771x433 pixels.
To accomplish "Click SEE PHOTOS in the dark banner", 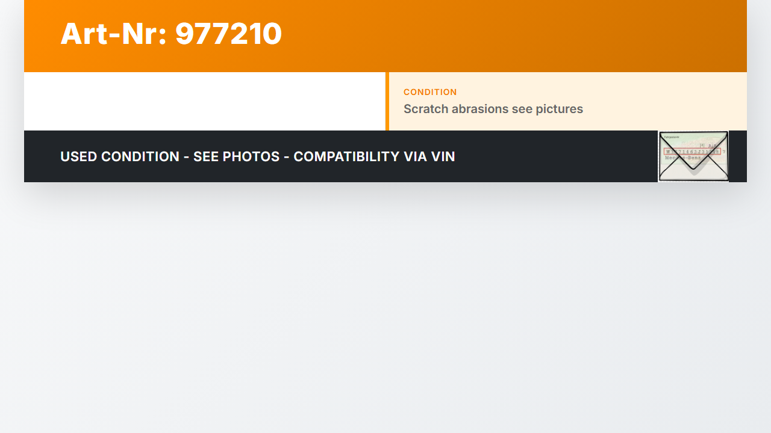I will pos(237,156).
